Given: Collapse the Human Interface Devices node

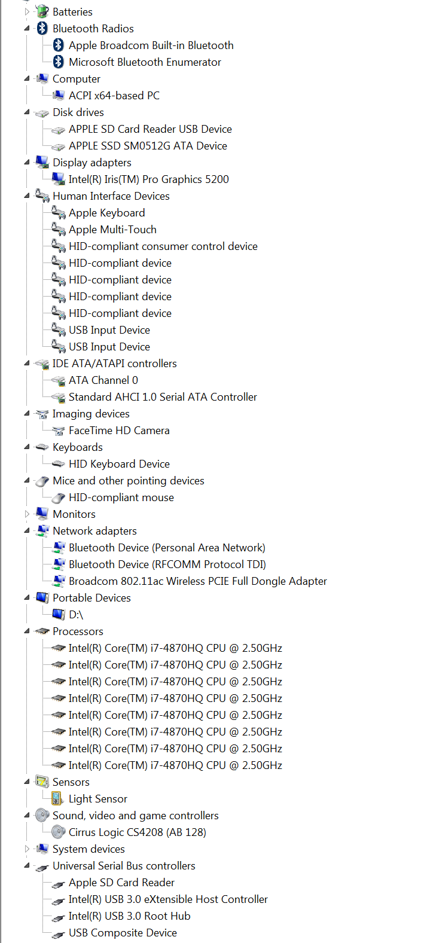Looking at the screenshot, I should [x=27, y=196].
